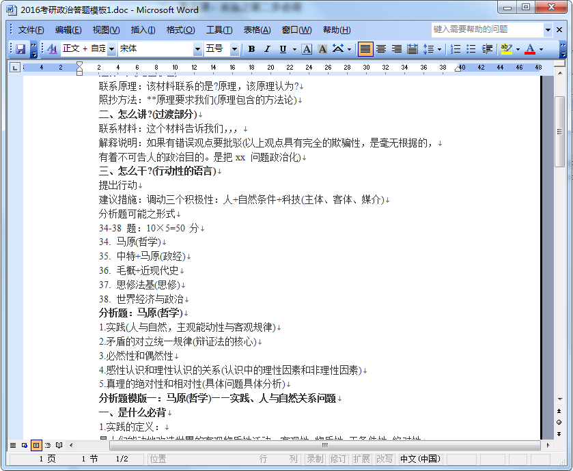This screenshot has height=471, width=573.
Task: Click the indent adjustment icon
Action: click(487, 49)
